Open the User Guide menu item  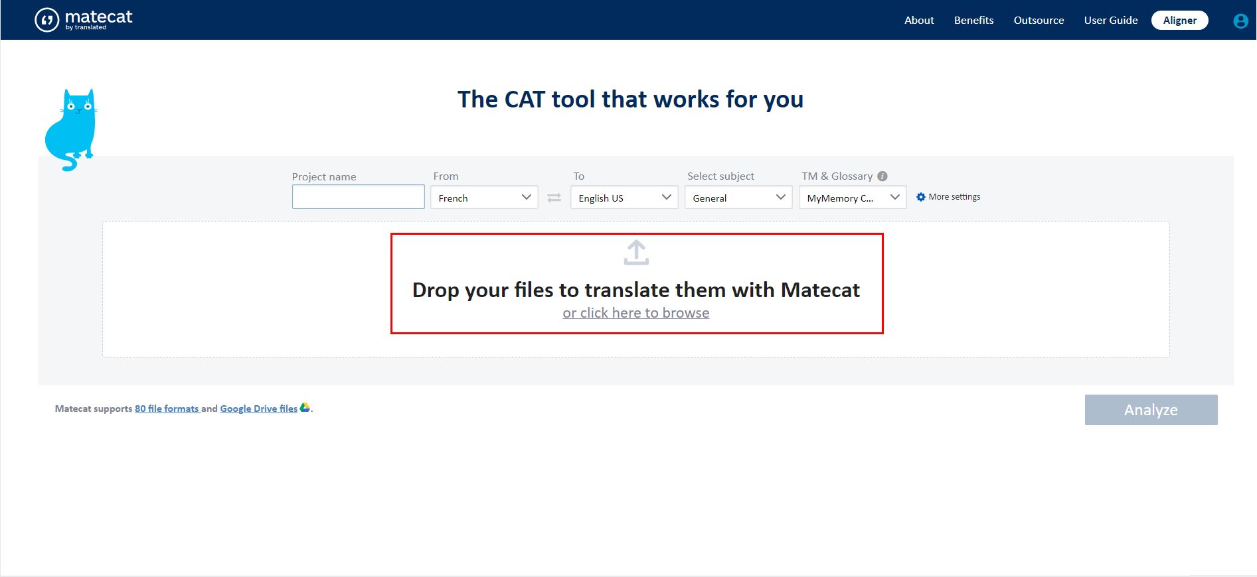(1111, 21)
